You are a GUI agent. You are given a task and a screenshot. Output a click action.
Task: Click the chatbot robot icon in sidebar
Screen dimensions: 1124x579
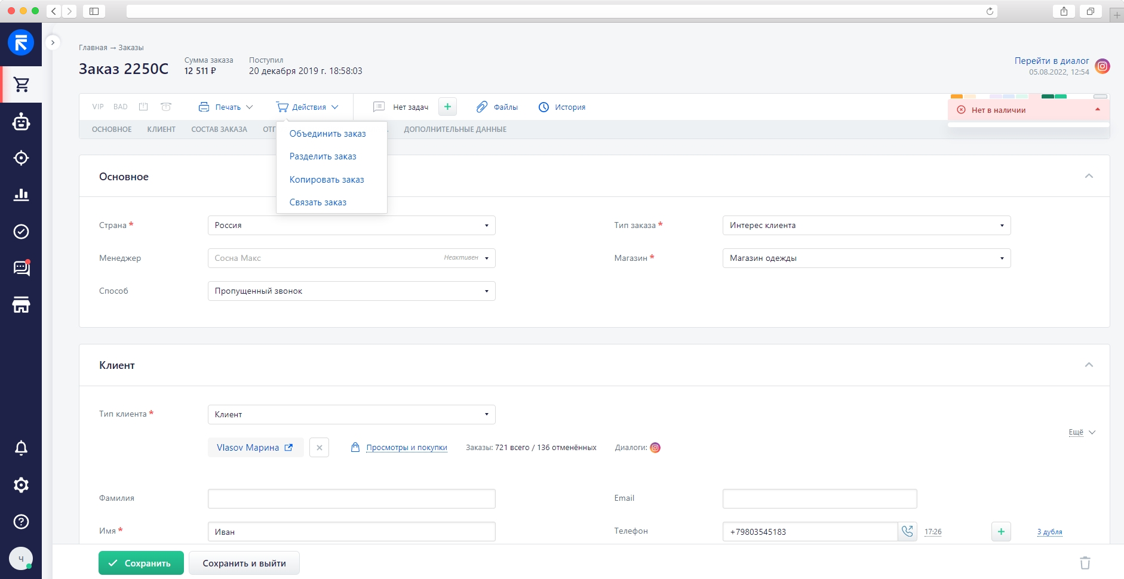point(22,122)
